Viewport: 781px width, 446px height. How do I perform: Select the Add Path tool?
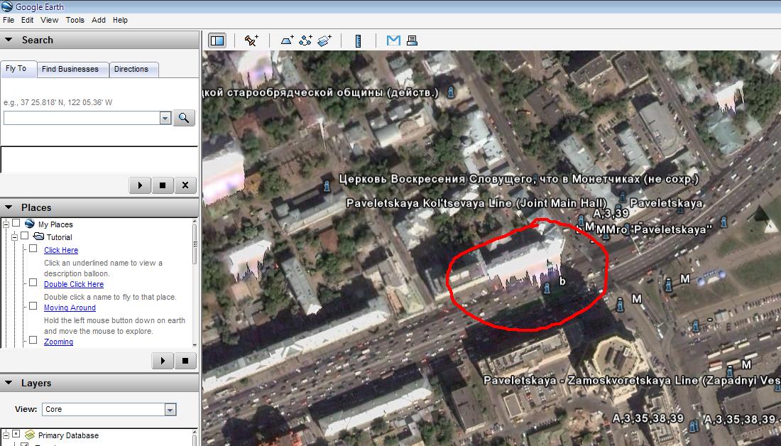(x=306, y=40)
